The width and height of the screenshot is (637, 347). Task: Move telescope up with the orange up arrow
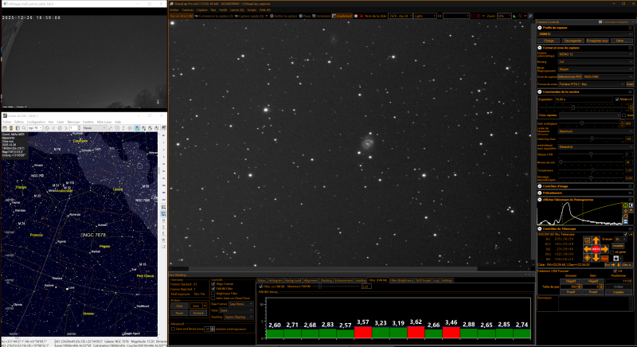[596, 240]
